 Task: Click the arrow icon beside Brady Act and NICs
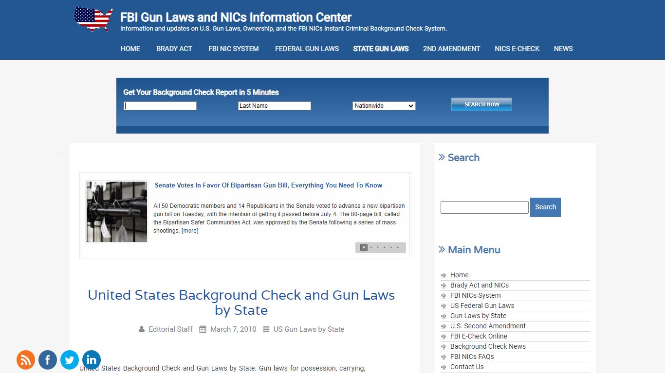[x=443, y=286]
